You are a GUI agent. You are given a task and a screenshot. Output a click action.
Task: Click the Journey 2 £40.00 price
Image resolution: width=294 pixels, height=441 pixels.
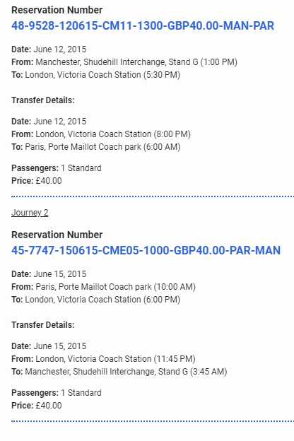(37, 406)
